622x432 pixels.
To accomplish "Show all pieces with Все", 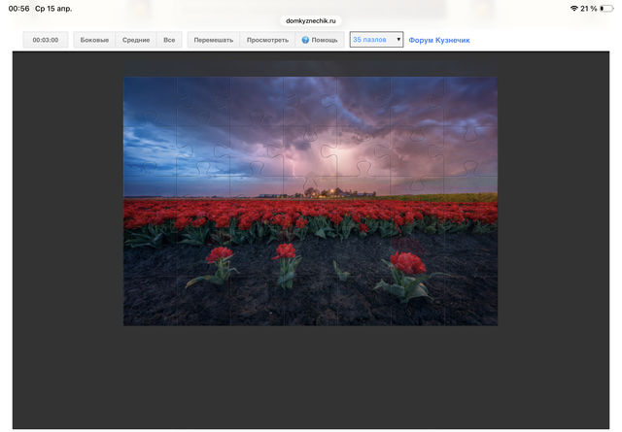I will 169,40.
